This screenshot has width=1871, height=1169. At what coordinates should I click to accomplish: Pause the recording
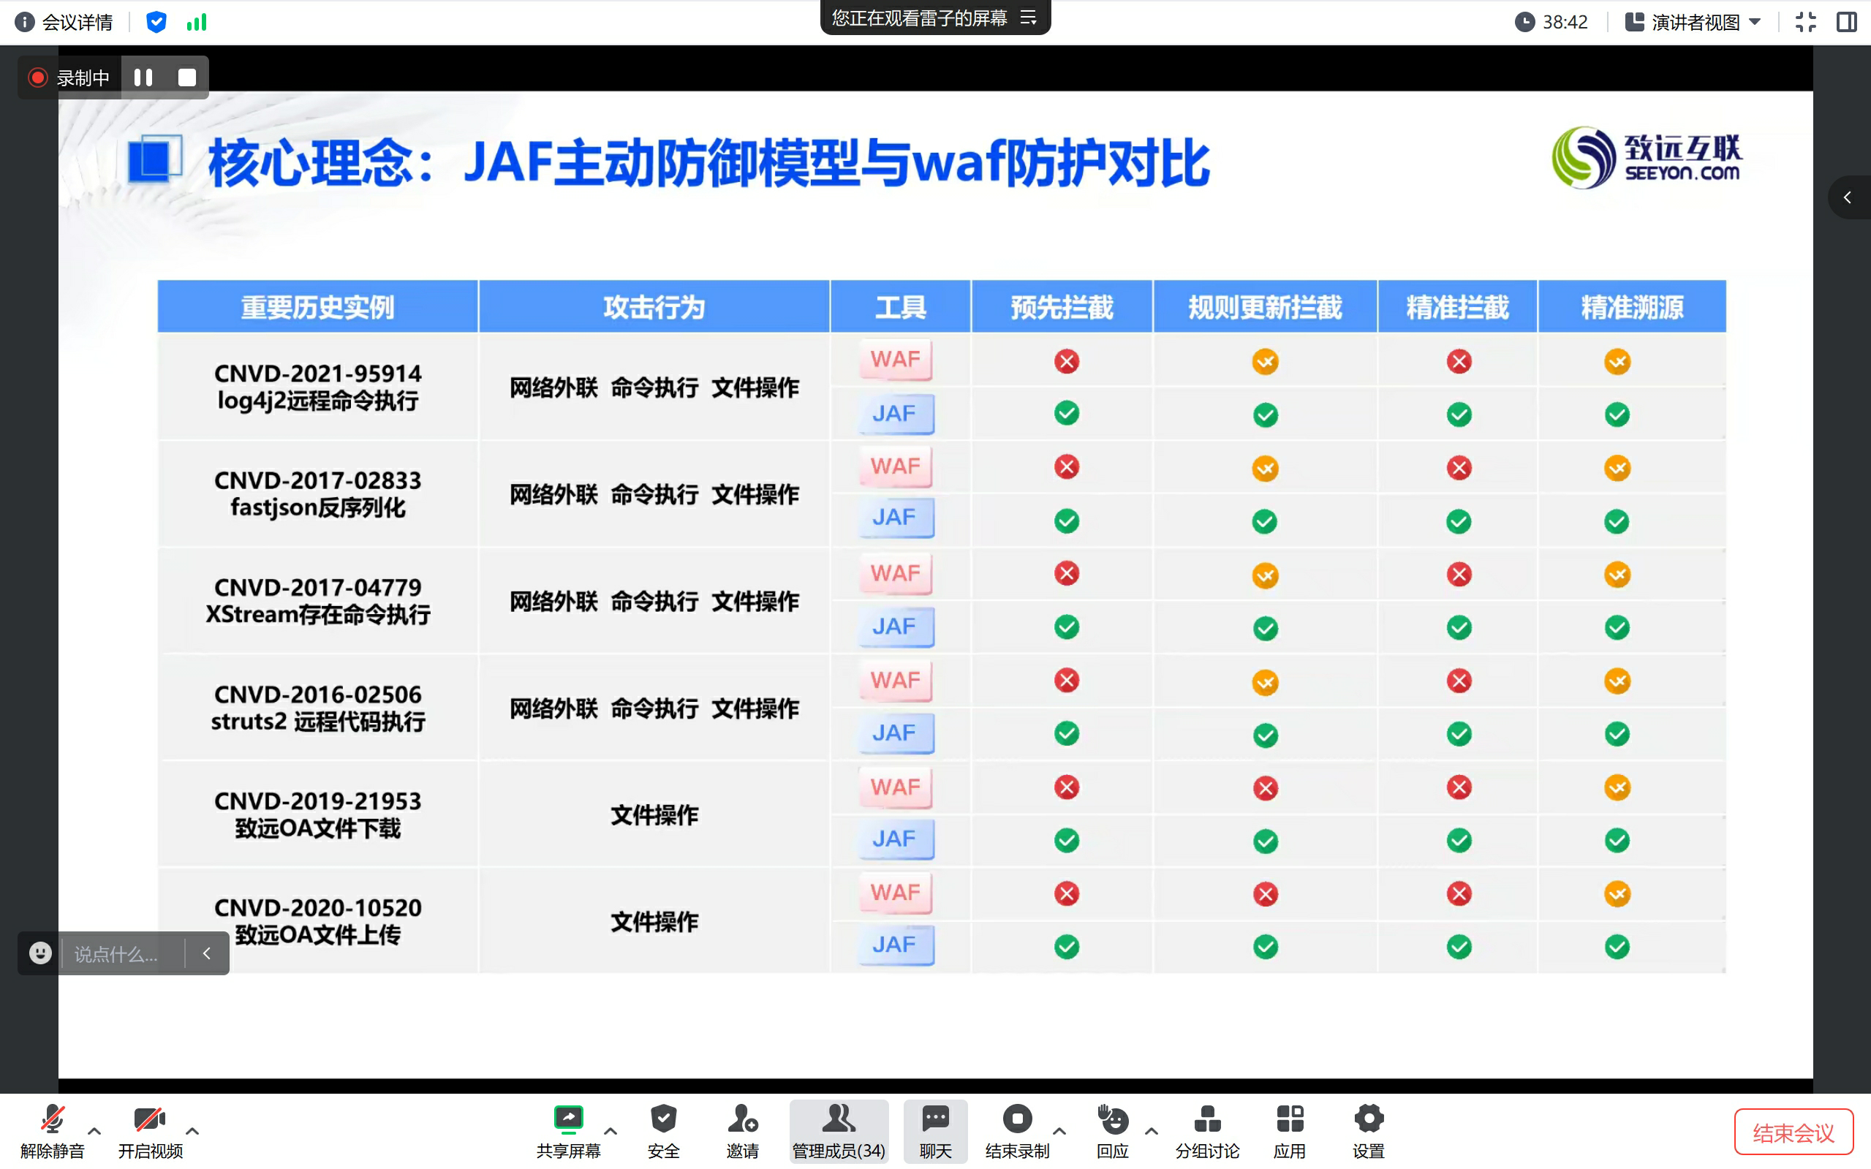pyautogui.click(x=143, y=77)
